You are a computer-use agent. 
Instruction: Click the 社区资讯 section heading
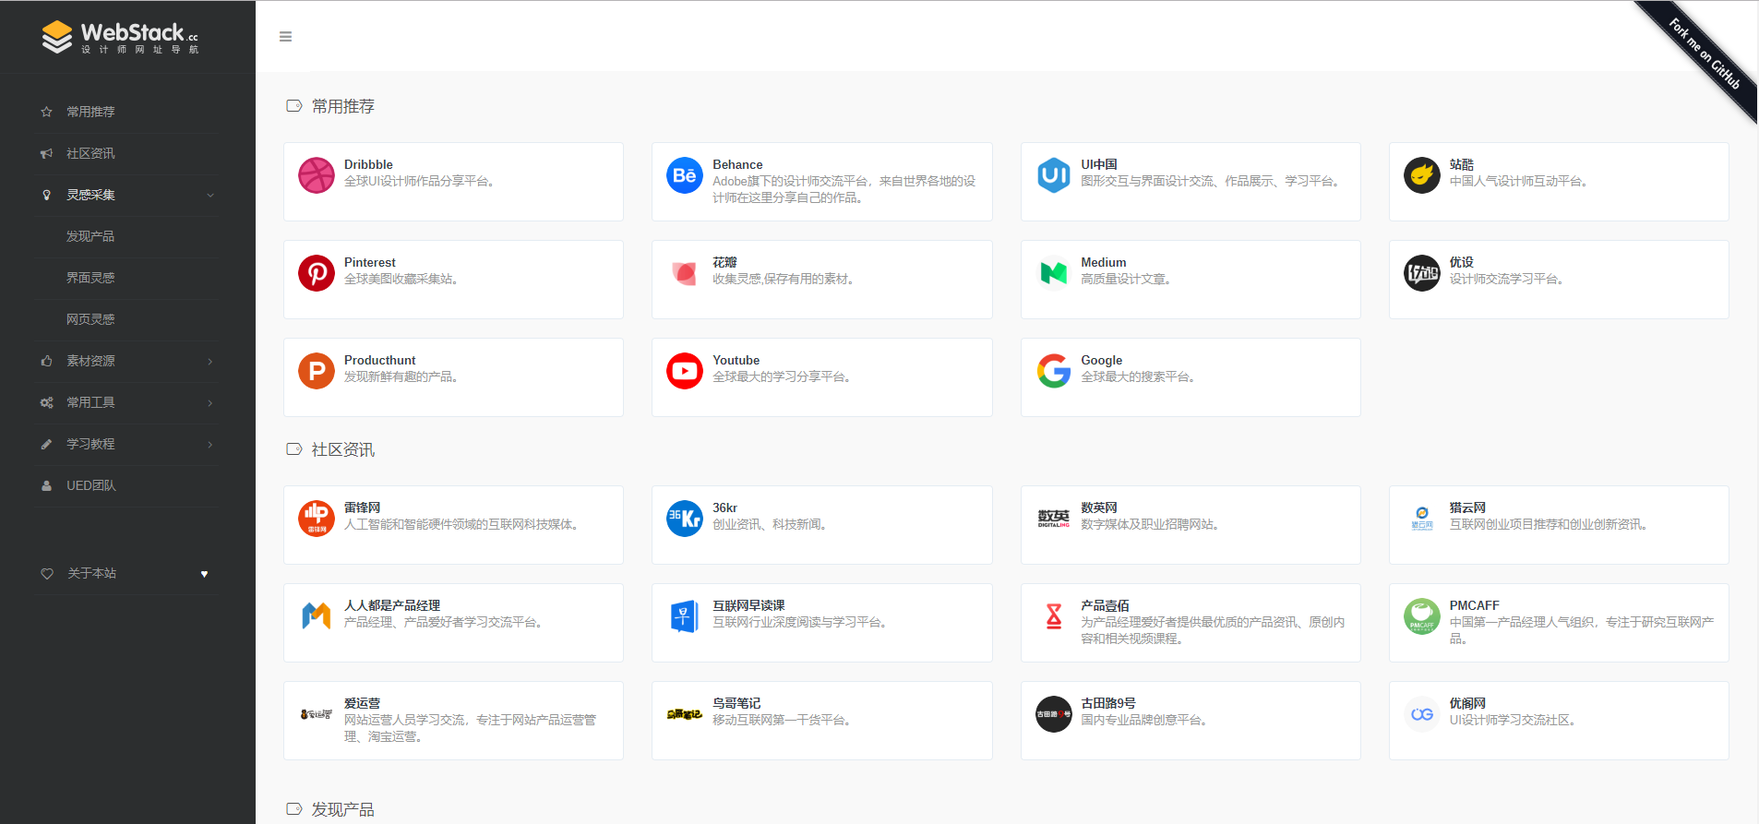[x=342, y=449]
